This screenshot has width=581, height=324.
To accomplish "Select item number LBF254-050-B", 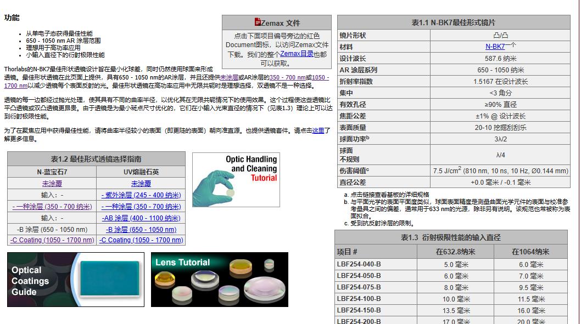I will pos(359,276).
